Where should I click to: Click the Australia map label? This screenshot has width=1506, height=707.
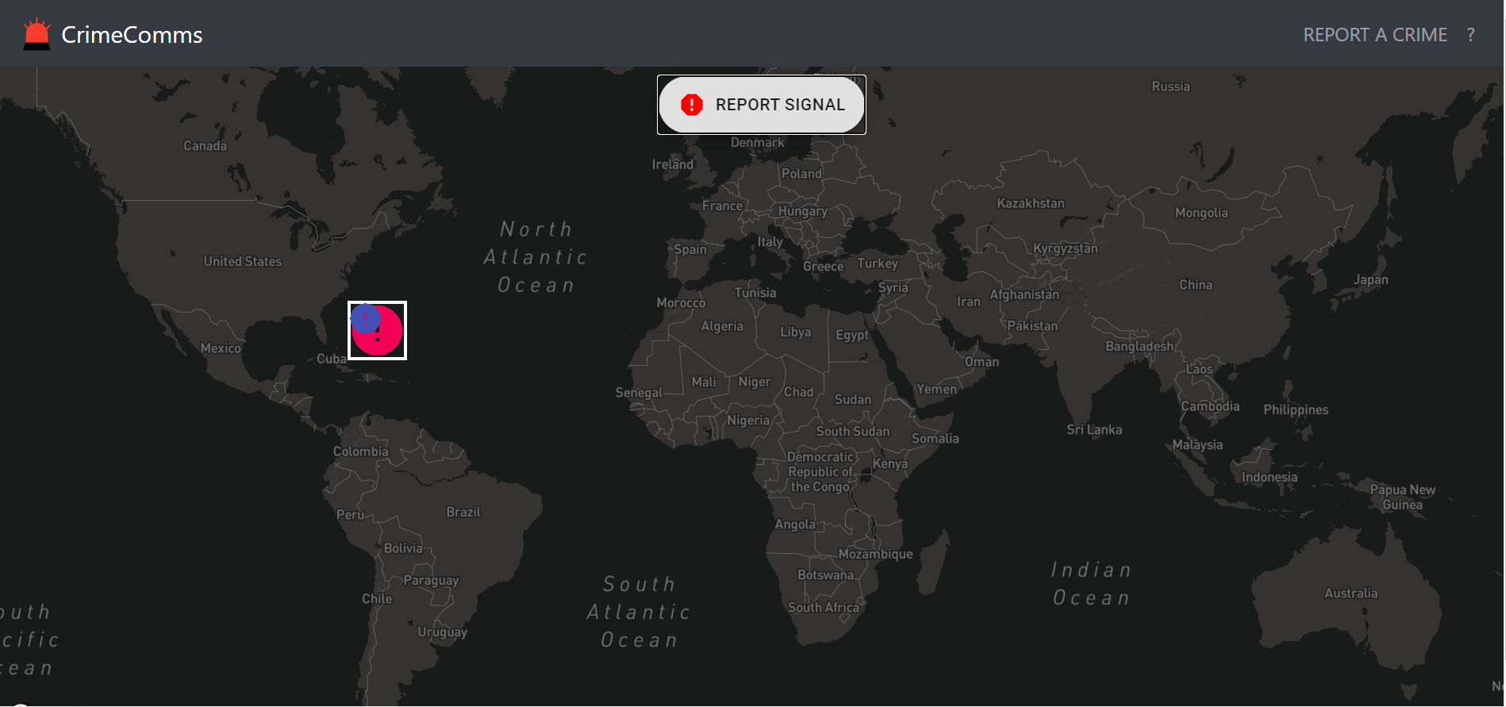point(1351,593)
